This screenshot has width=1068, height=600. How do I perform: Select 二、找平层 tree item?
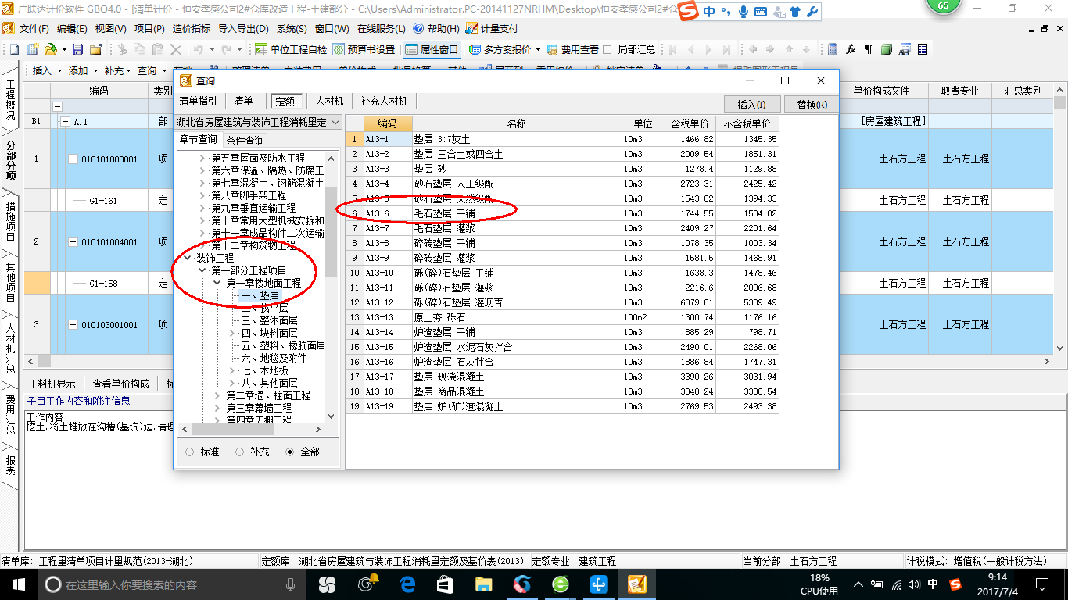click(x=265, y=308)
